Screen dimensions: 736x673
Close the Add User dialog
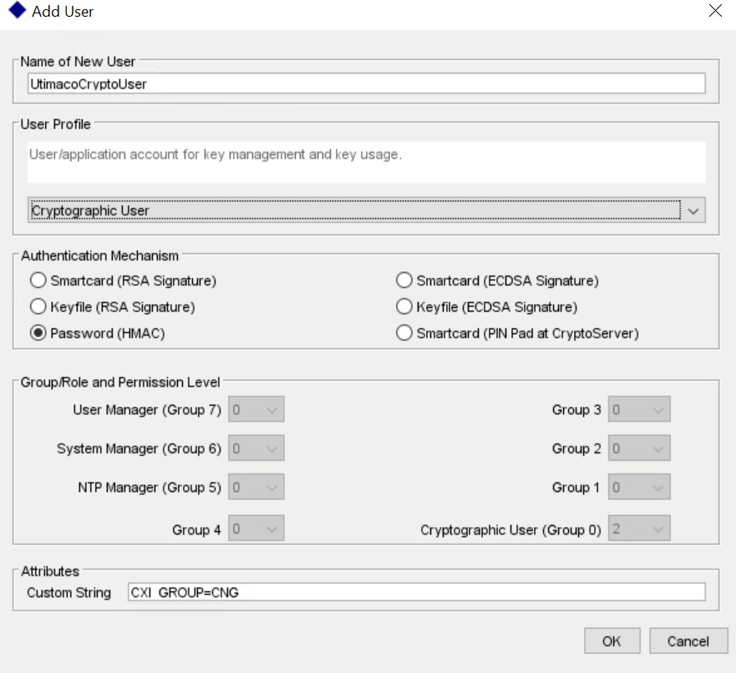[715, 10]
